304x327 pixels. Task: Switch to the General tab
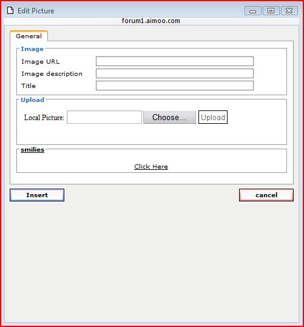click(x=29, y=36)
